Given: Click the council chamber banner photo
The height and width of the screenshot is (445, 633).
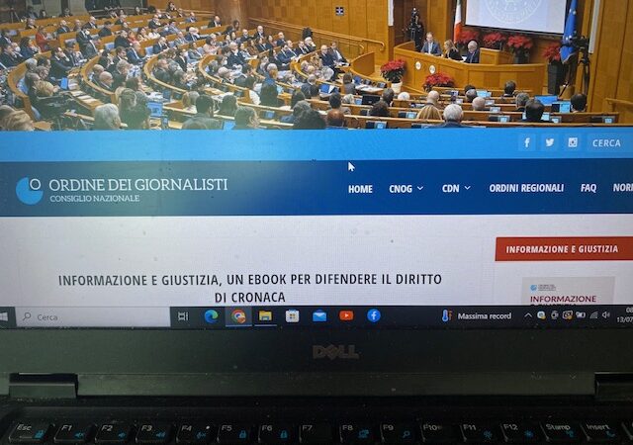Looking at the screenshot, I should pyautogui.click(x=316, y=64).
